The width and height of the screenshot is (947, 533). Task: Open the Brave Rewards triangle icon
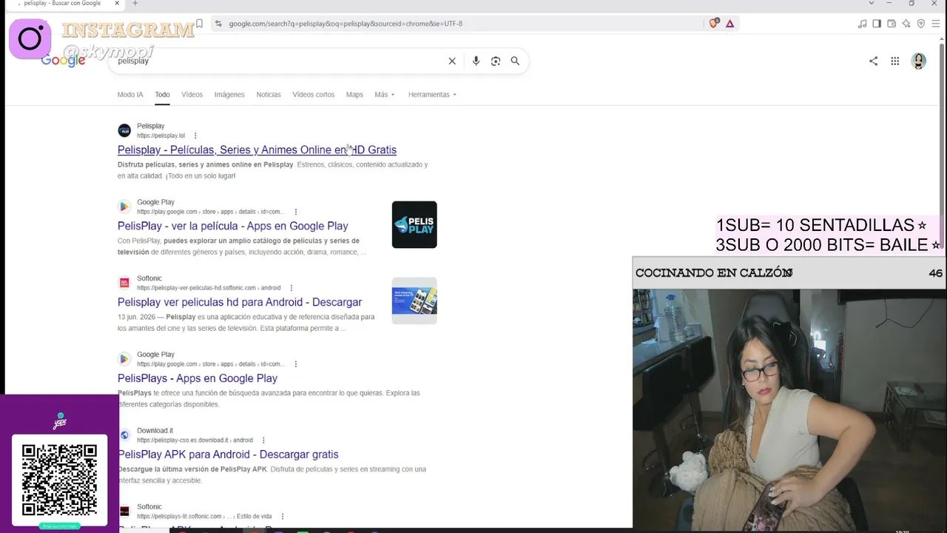[x=729, y=24]
